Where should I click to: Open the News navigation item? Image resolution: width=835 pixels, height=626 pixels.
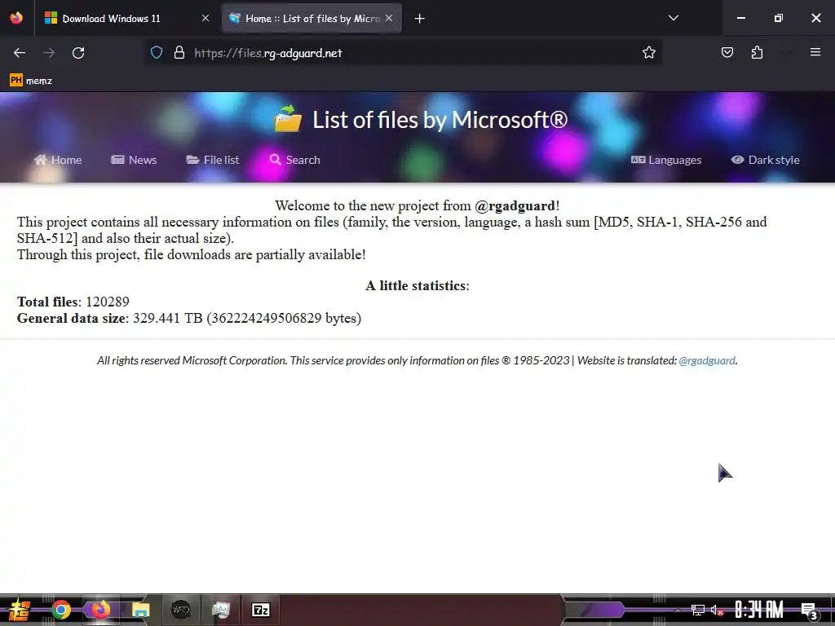pyautogui.click(x=134, y=160)
